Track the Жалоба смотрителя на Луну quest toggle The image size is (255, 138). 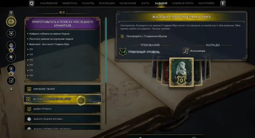coord(81,101)
